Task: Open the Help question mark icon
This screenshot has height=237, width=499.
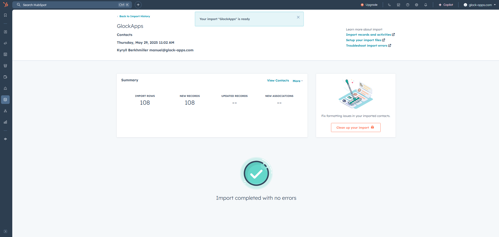Action: (408, 5)
